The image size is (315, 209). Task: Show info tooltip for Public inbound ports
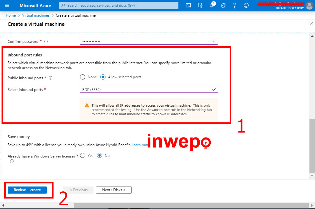51,78
